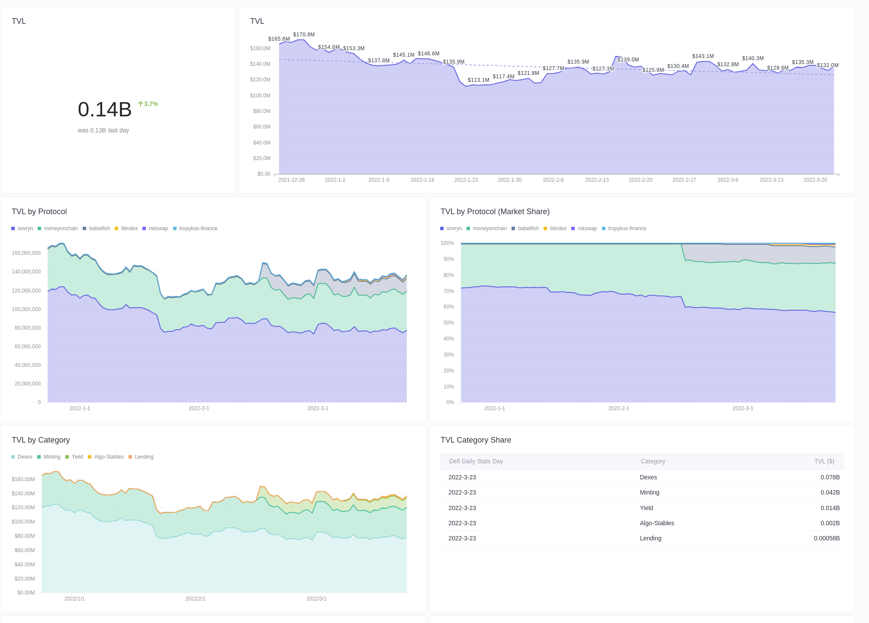Click the large 0.14B TVL value
Viewport: 869px width, 623px height.
coord(105,109)
